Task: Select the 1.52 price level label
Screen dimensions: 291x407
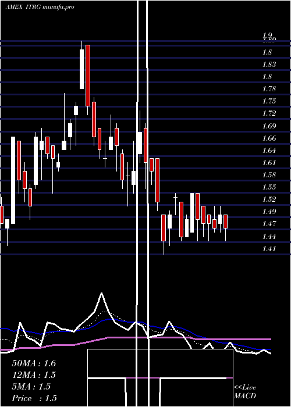Action: point(269,199)
